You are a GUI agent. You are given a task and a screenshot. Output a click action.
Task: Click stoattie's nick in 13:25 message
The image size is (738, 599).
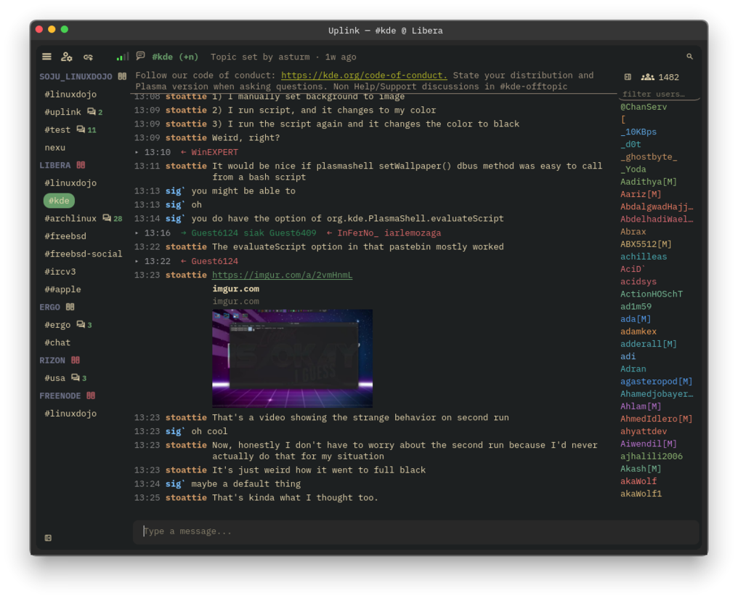click(186, 498)
